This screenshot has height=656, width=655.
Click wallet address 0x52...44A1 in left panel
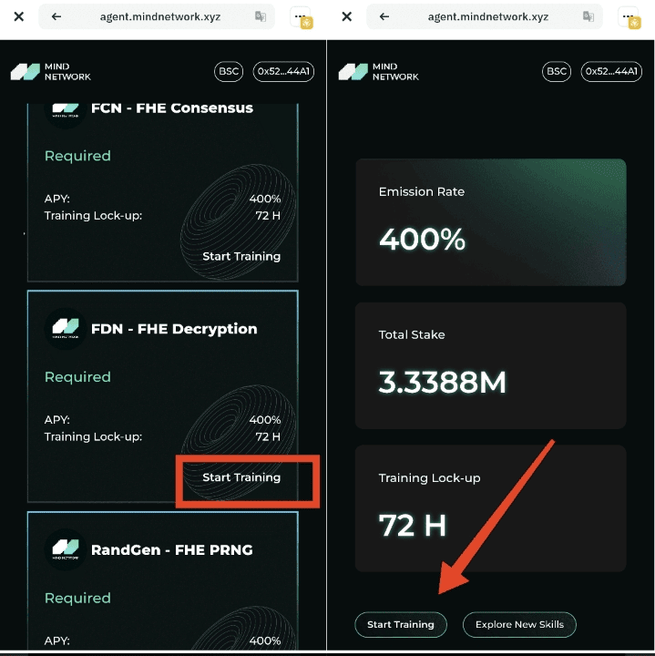(283, 72)
